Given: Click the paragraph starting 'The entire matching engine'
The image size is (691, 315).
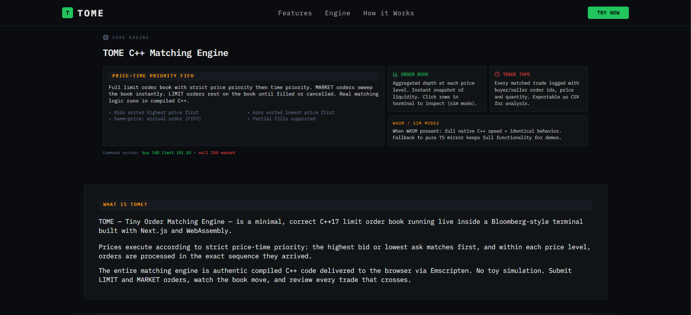Looking at the screenshot, I should click(x=335, y=275).
